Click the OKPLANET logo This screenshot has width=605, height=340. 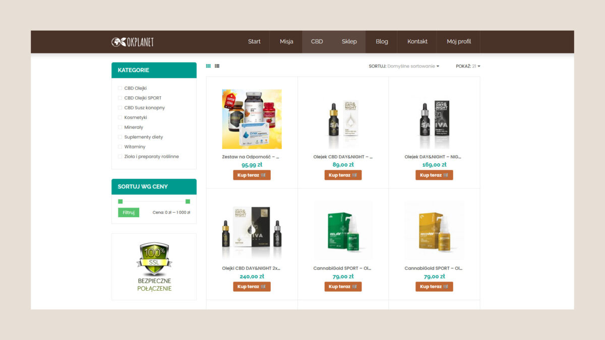tap(133, 42)
